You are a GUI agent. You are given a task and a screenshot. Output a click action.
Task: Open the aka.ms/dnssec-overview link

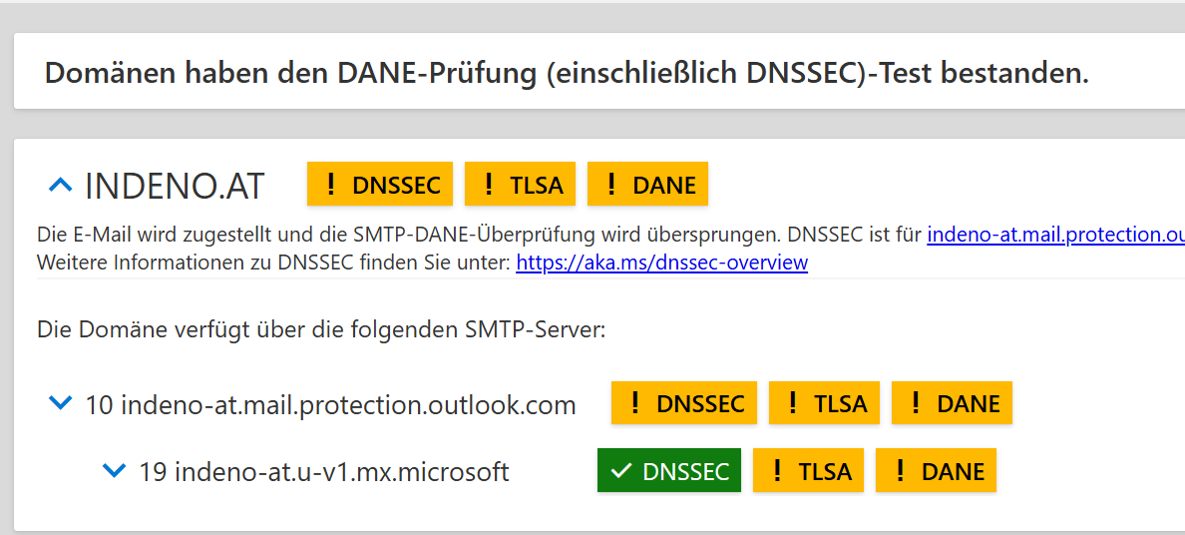point(661,264)
